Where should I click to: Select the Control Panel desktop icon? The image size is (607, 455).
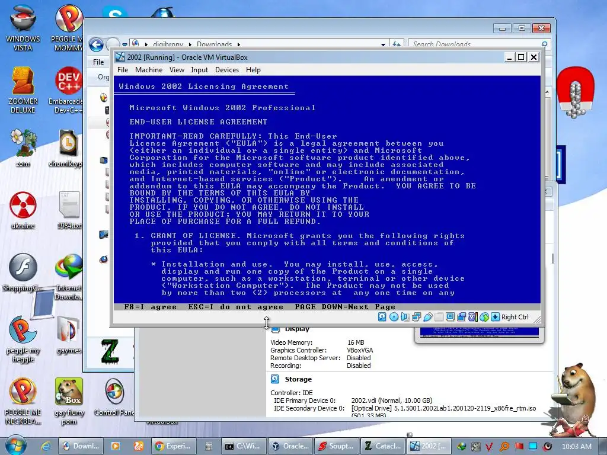114,397
